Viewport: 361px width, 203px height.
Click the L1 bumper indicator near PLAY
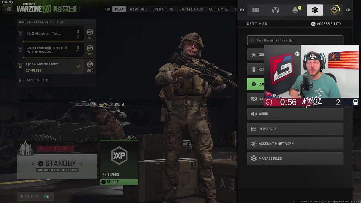[x=107, y=9]
